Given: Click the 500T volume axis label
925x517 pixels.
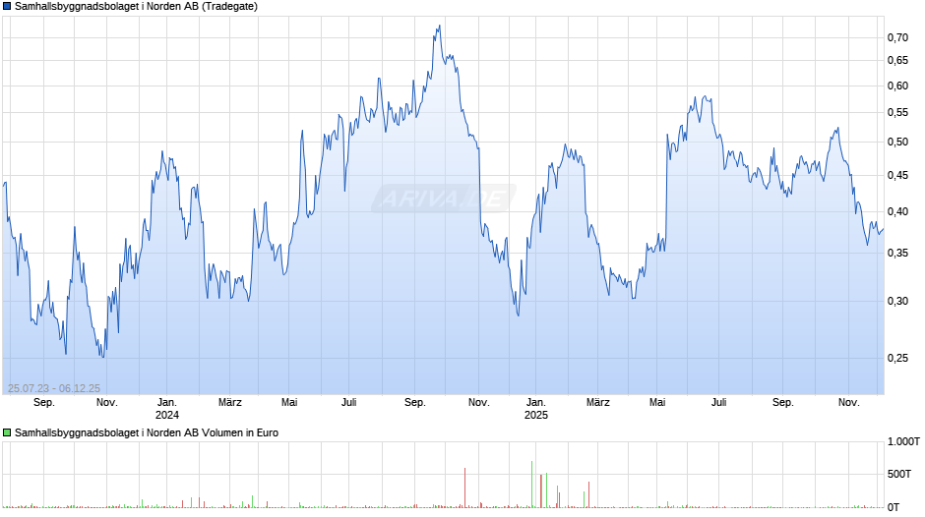Looking at the screenshot, I should (899, 474).
